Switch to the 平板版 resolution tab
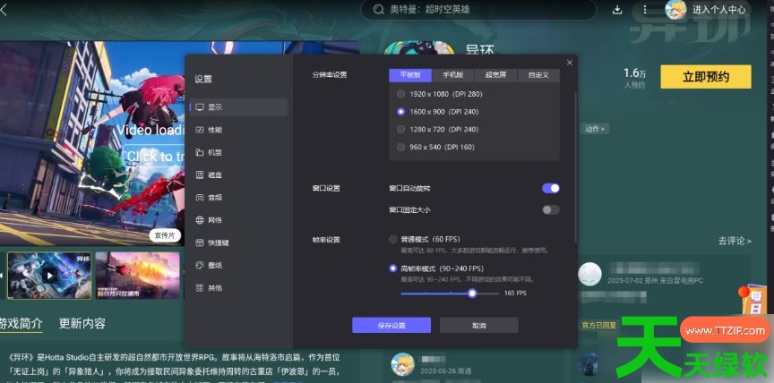 click(410, 75)
